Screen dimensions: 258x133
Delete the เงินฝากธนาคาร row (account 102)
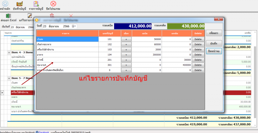pos(198,44)
